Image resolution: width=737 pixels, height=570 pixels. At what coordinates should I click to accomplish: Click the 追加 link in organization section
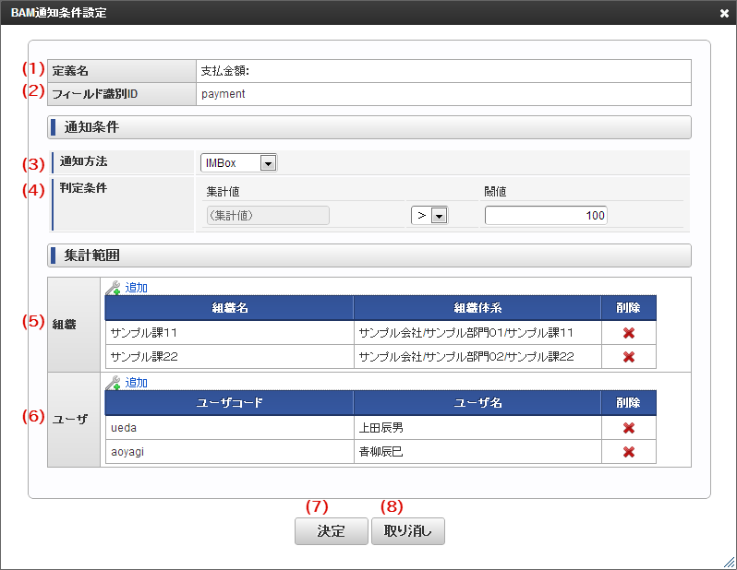[x=136, y=288]
